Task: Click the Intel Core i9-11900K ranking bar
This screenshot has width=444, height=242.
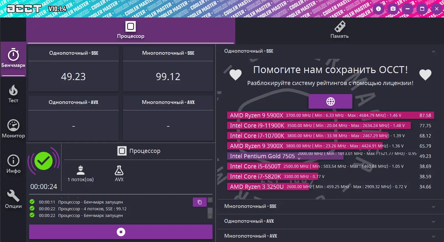Action: pyautogui.click(x=319, y=126)
